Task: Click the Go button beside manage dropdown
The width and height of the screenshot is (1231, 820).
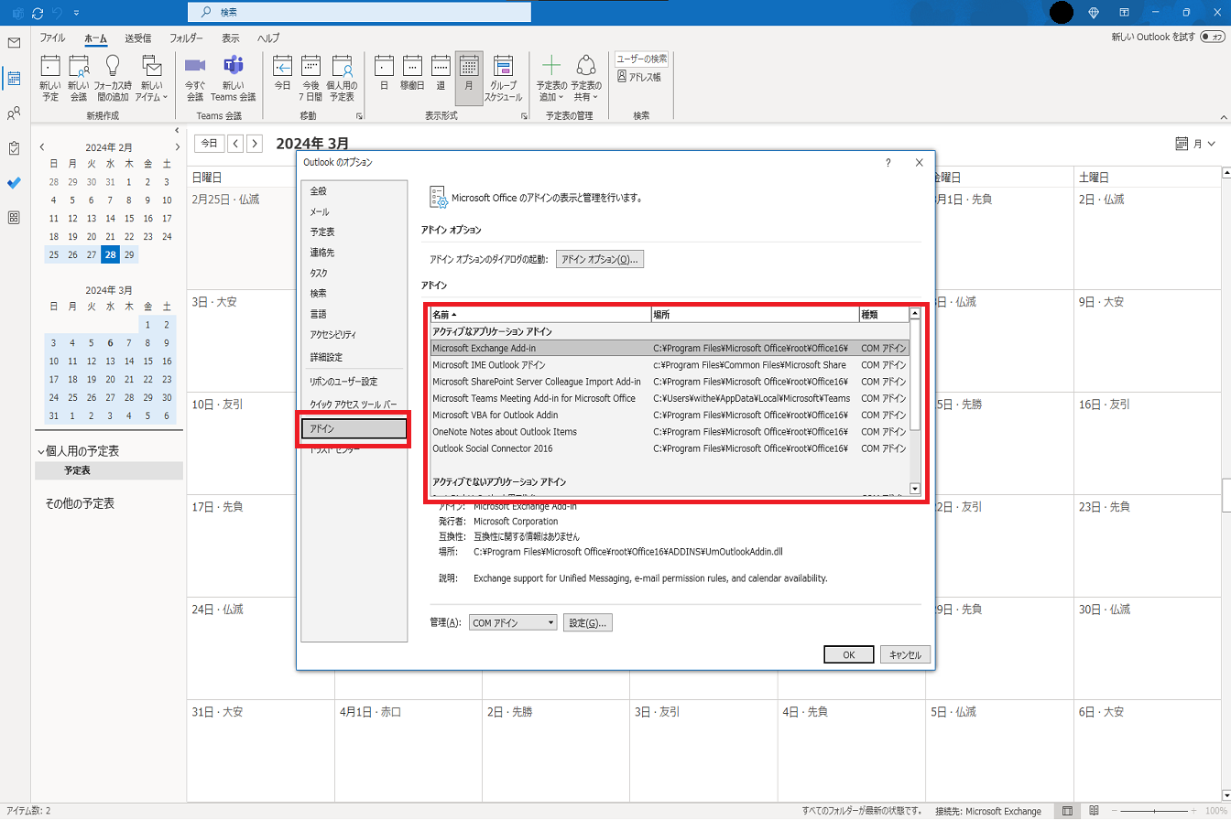Action: click(588, 623)
